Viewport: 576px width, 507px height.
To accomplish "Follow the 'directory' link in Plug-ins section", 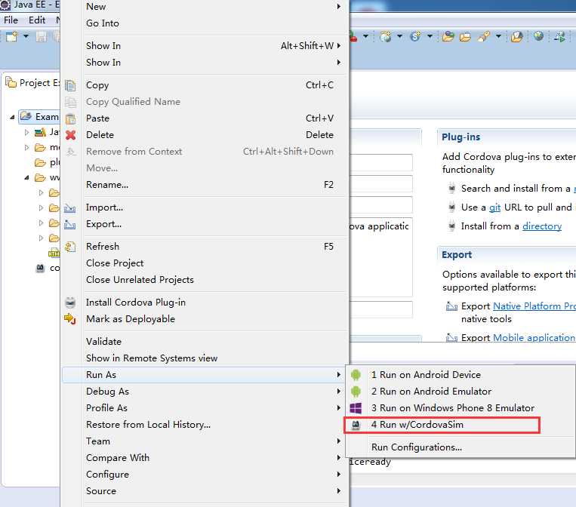I will (x=542, y=226).
